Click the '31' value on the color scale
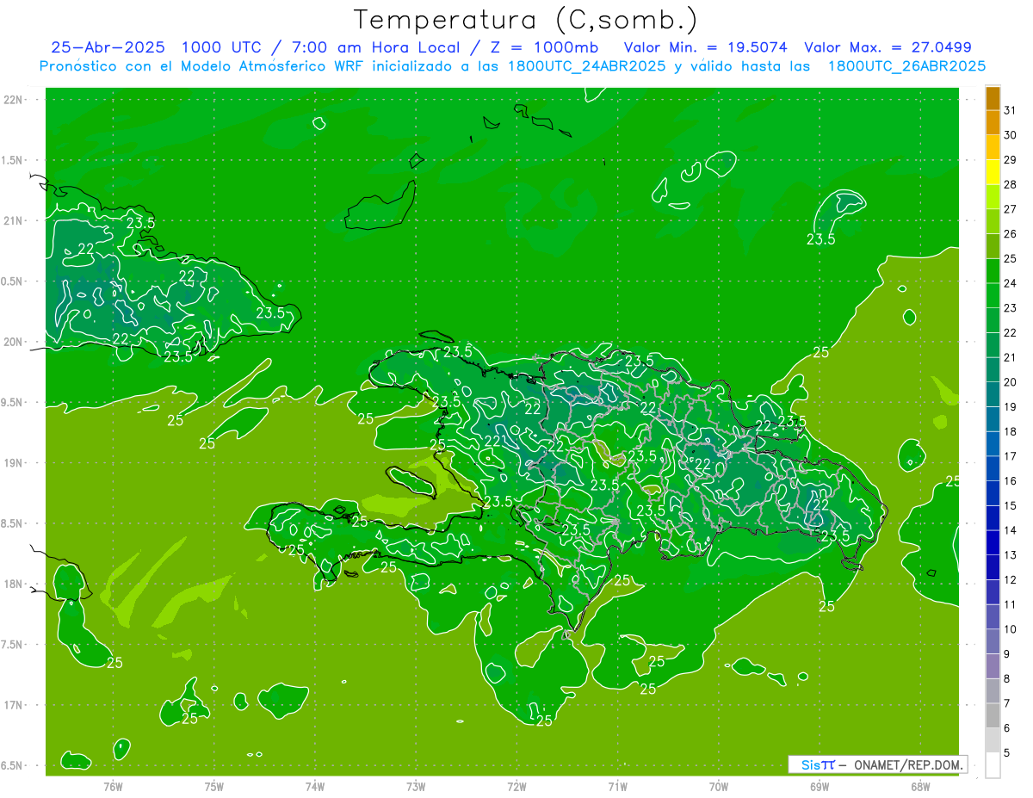 [x=1011, y=110]
